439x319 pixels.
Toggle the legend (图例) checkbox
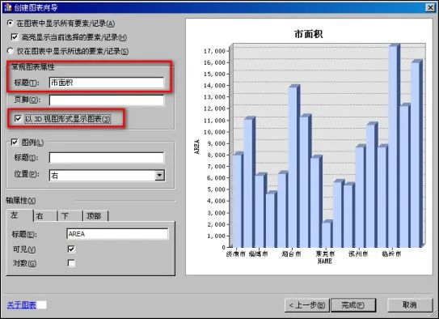pyautogui.click(x=15, y=142)
